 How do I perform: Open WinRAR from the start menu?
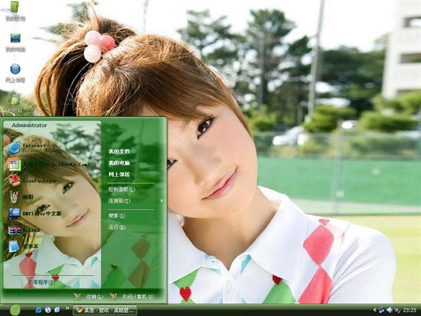(x=25, y=230)
